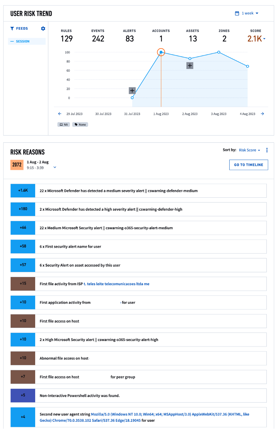Click the Go To Timeline button
Image resolution: width=278 pixels, height=429 pixels.
(248, 165)
